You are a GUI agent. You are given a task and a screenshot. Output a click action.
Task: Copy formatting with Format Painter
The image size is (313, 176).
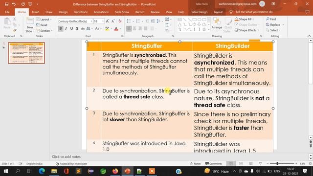click(15, 30)
